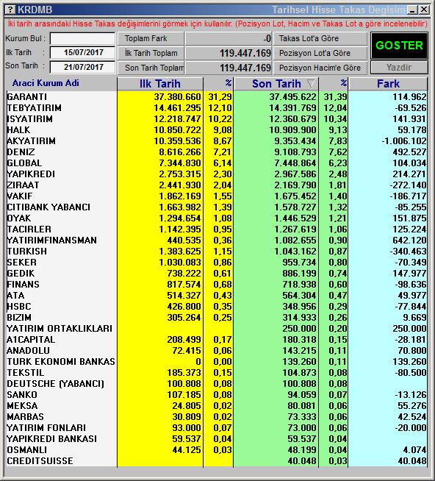Select Pozisyon Lot'a Göre option
Image resolution: width=435 pixels, height=481 pixels.
tap(320, 53)
